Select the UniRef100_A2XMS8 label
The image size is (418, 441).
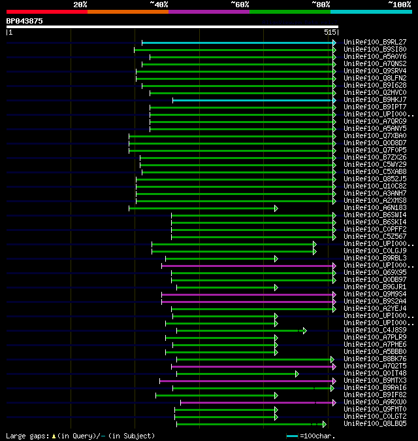point(375,200)
